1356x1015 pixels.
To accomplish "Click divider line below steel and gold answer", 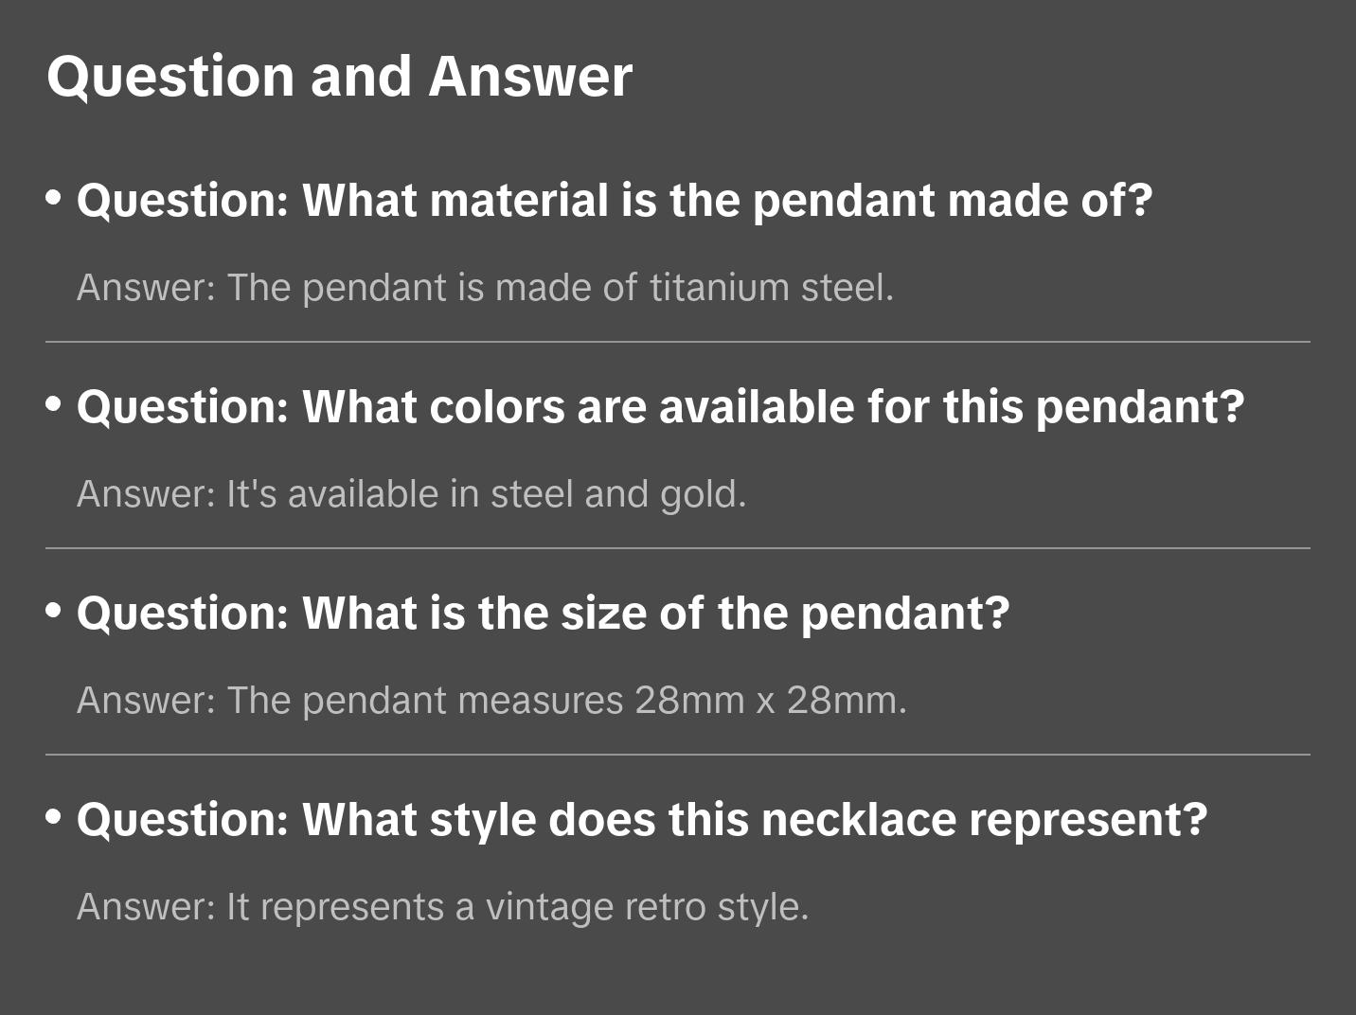I will coord(677,548).
